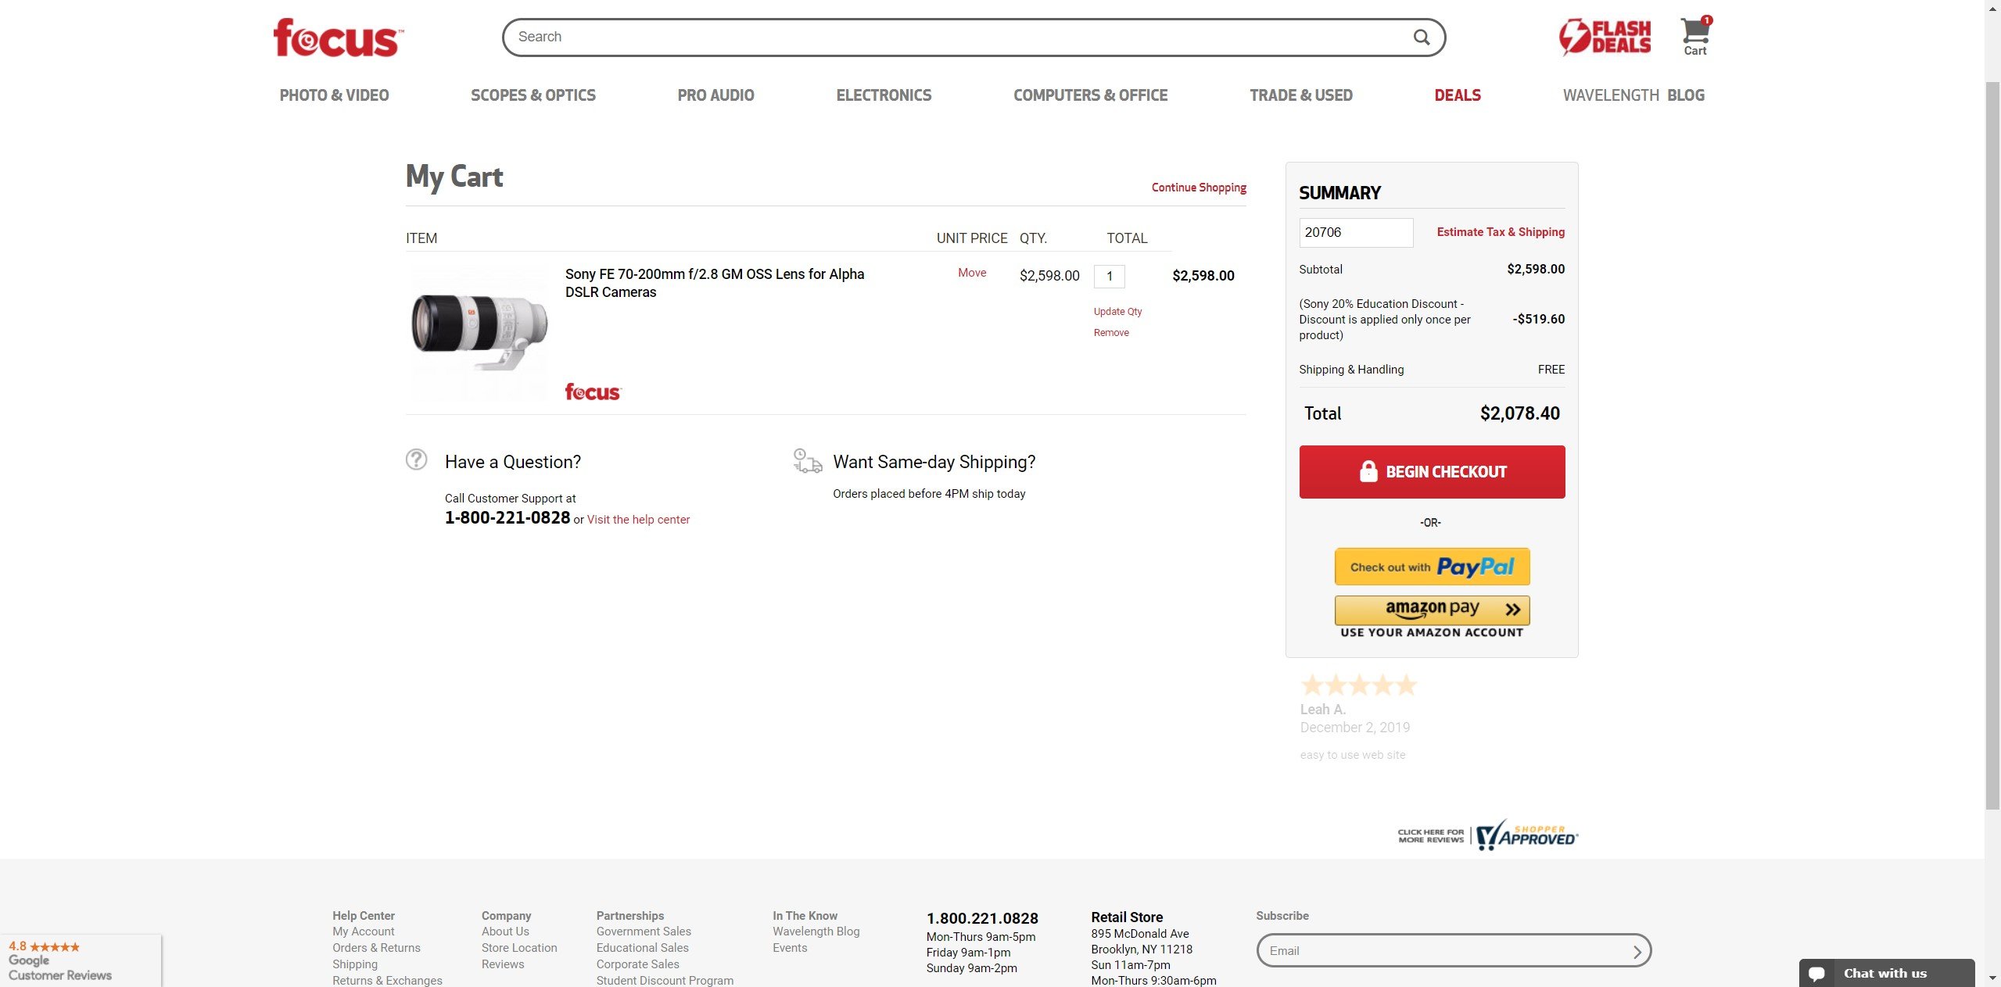The height and width of the screenshot is (987, 2001).
Task: Click the same-day shipping truck icon
Action: [x=808, y=460]
